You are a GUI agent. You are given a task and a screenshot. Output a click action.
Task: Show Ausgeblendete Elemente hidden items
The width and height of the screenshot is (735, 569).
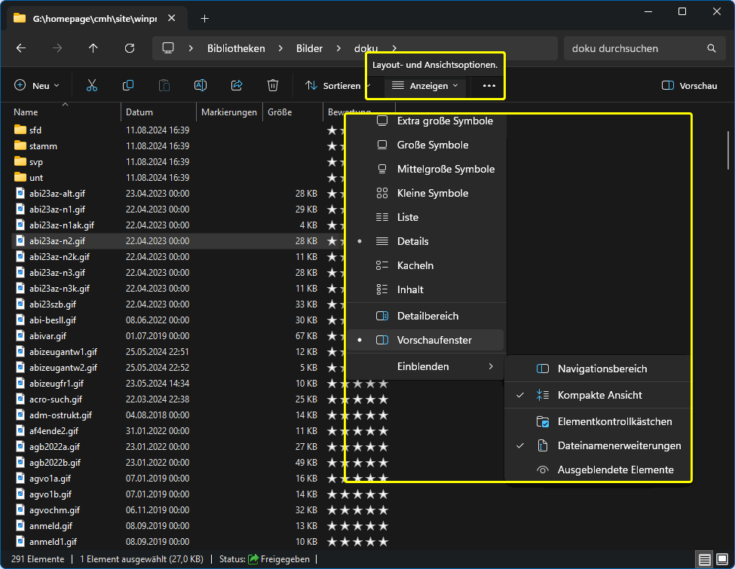tap(615, 470)
